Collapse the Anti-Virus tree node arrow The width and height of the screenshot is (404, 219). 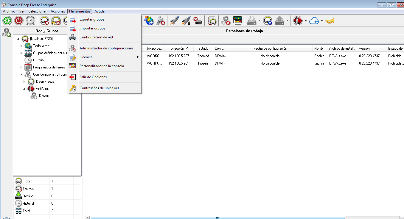(24, 89)
